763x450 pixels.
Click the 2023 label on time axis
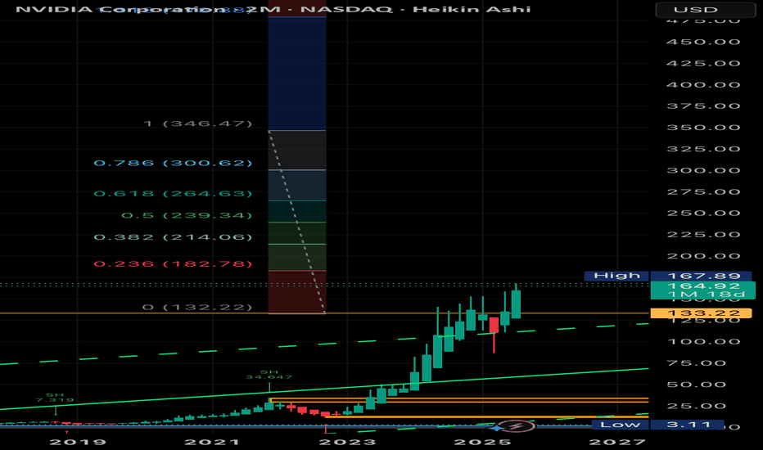pos(347,442)
